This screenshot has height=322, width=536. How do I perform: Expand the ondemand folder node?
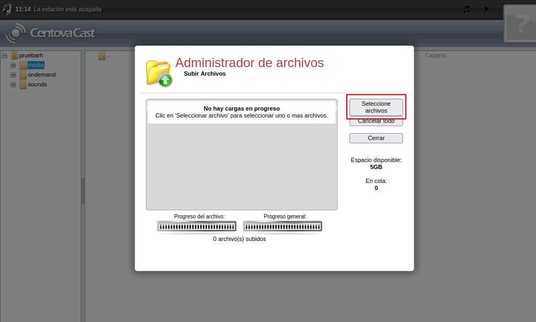(x=13, y=75)
